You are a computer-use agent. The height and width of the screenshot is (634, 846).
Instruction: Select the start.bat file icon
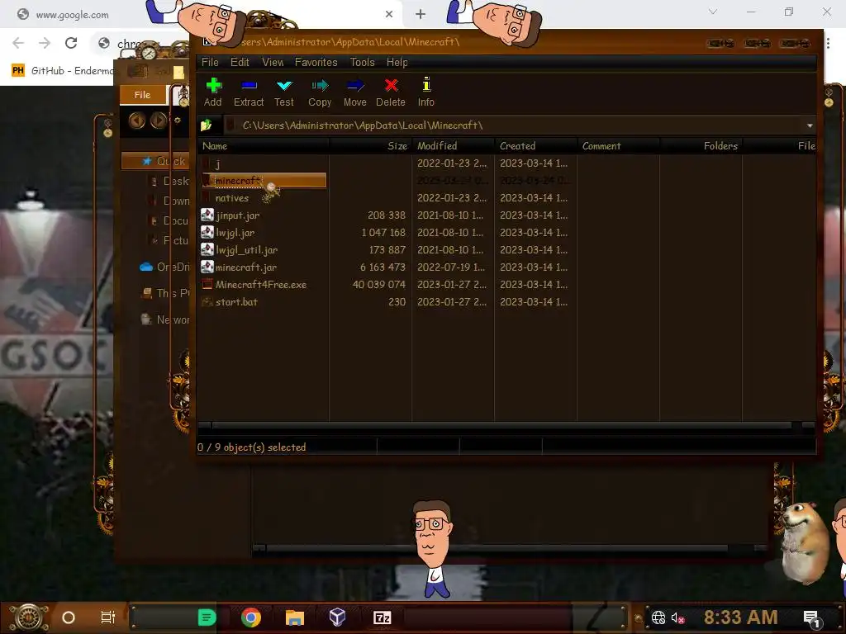207,302
